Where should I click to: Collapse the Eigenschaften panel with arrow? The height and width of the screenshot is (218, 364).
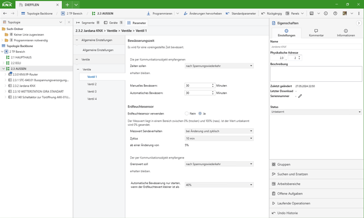pos(359,23)
